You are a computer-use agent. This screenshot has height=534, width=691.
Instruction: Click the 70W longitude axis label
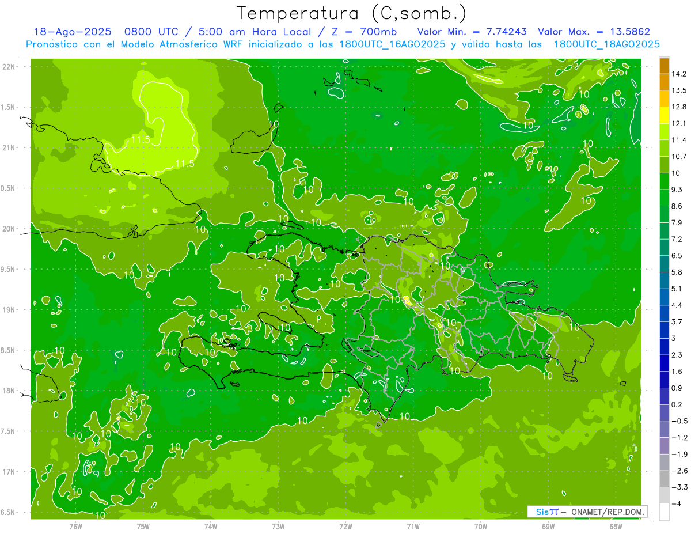tap(480, 526)
